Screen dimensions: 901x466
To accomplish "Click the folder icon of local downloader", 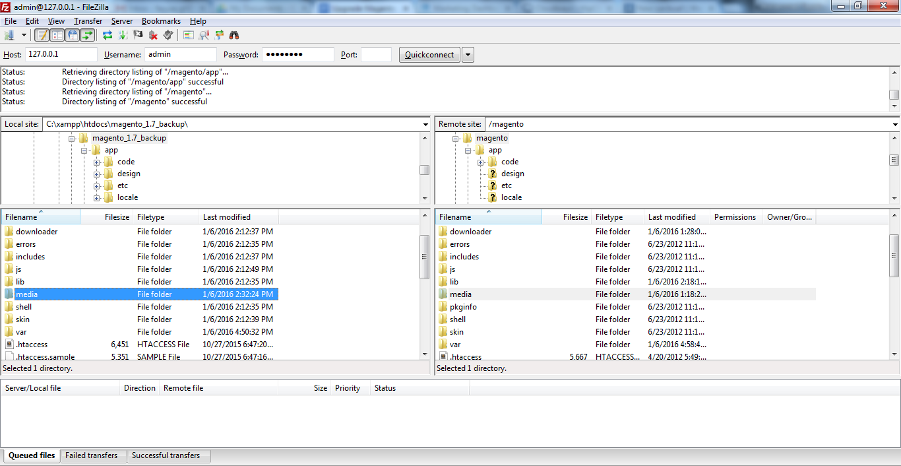I will [x=9, y=232].
